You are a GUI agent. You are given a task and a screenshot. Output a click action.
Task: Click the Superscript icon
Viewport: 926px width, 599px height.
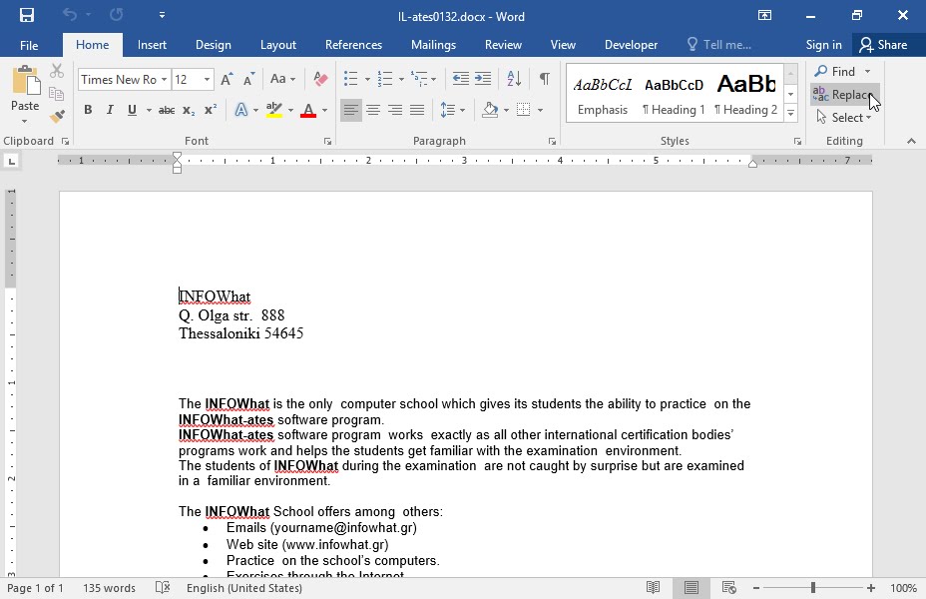[211, 110]
